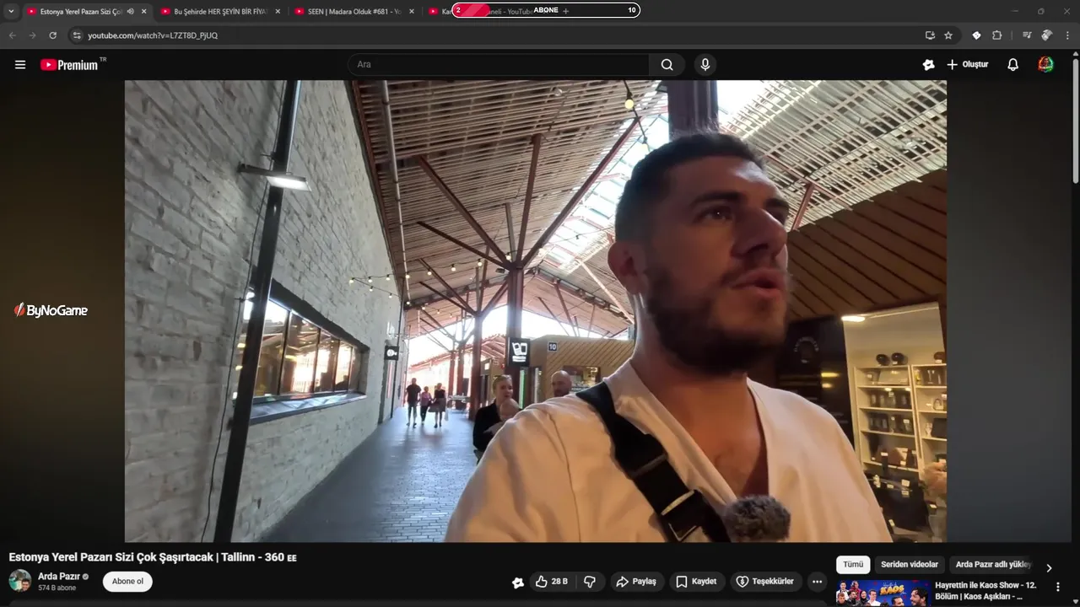This screenshot has width=1080, height=607.
Task: Open Arda Pazır channel avatar
Action: (20, 581)
